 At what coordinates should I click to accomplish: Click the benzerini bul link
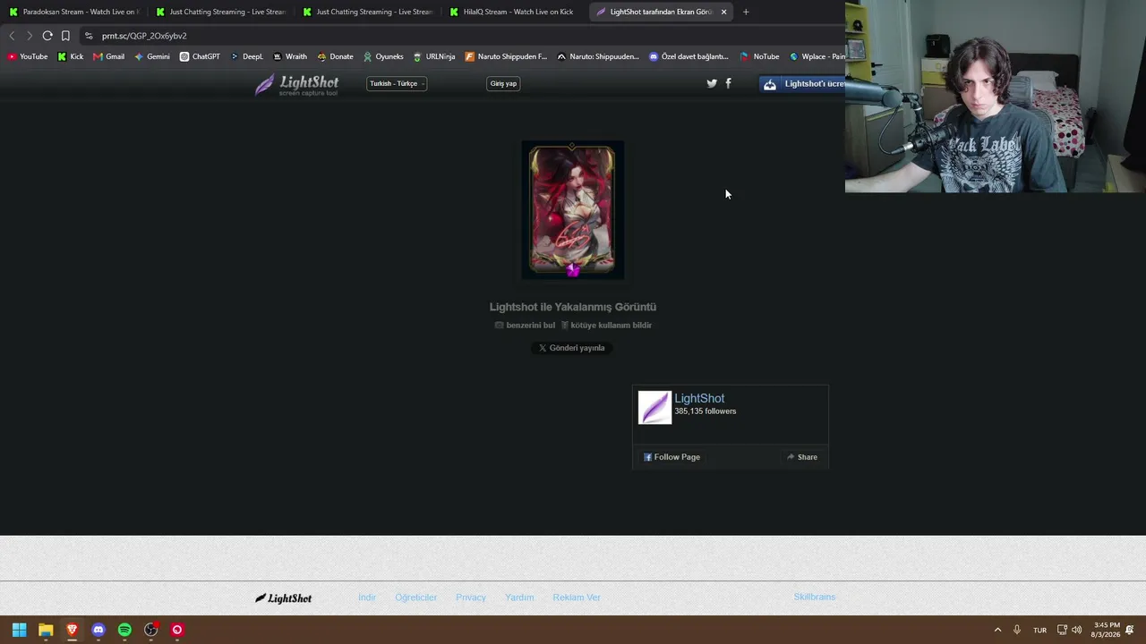tap(525, 326)
